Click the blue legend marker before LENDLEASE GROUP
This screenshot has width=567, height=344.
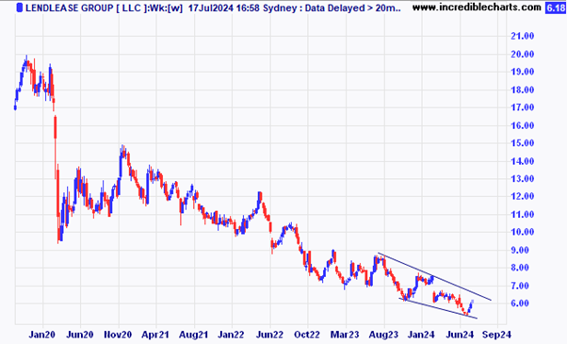(x=20, y=8)
